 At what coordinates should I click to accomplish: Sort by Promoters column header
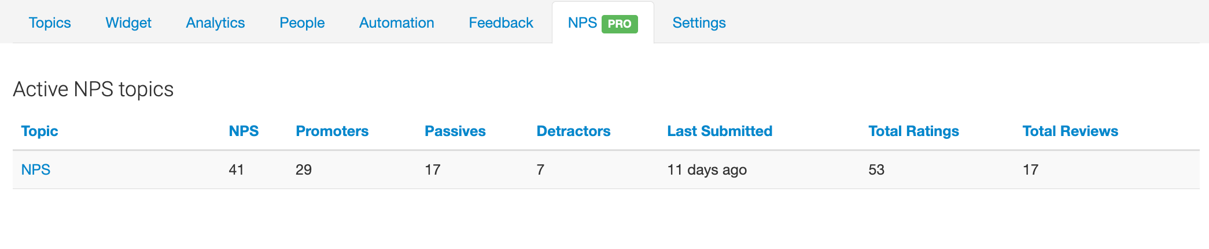click(332, 131)
